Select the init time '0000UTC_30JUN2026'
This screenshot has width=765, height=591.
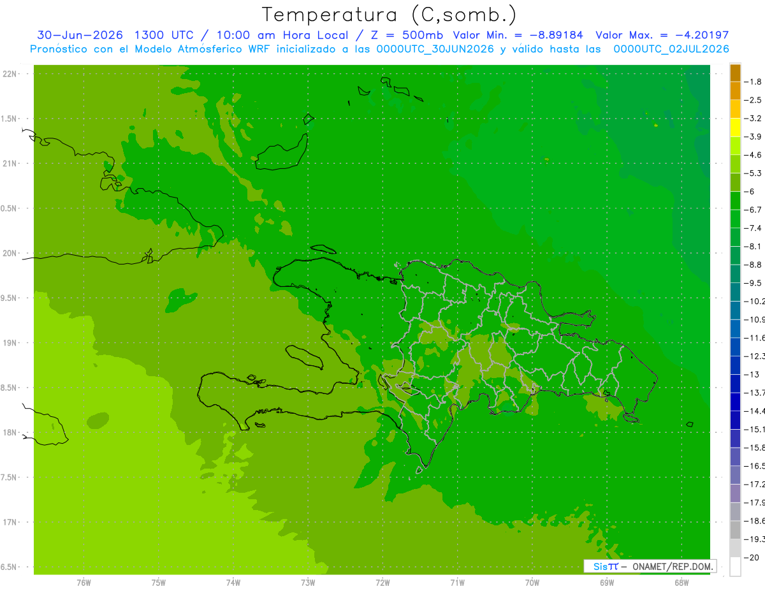[x=435, y=49]
